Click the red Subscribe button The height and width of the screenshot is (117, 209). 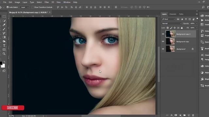coord(13,108)
